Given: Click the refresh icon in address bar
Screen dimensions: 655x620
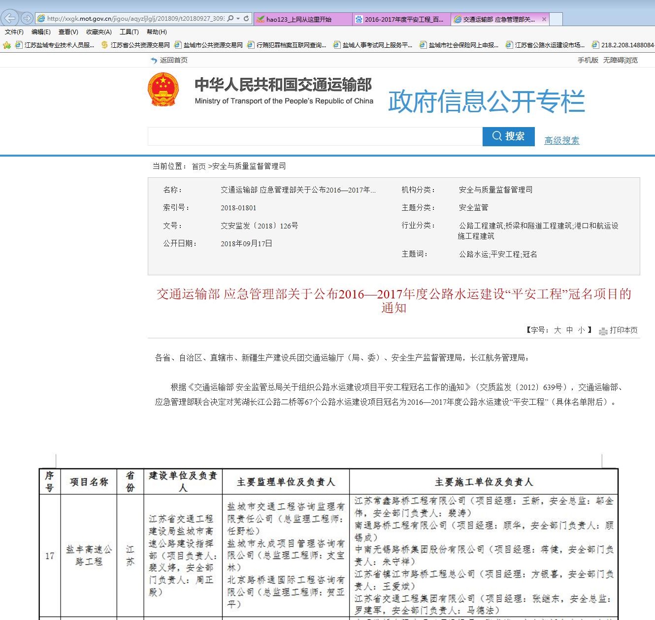Looking at the screenshot, I should (247, 19).
